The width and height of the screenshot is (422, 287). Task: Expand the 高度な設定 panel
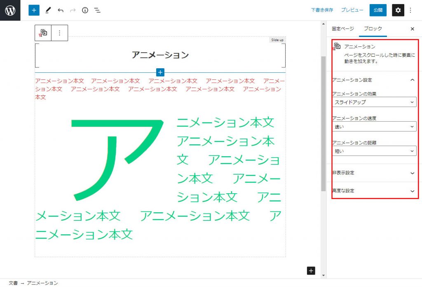click(374, 191)
